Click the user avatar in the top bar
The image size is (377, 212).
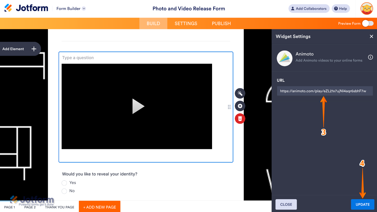367,8
